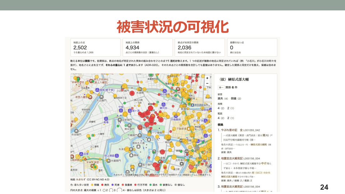The image size is (345, 194).
Task: Click the purple 馬場 place icon
Action: click(x=106, y=119)
